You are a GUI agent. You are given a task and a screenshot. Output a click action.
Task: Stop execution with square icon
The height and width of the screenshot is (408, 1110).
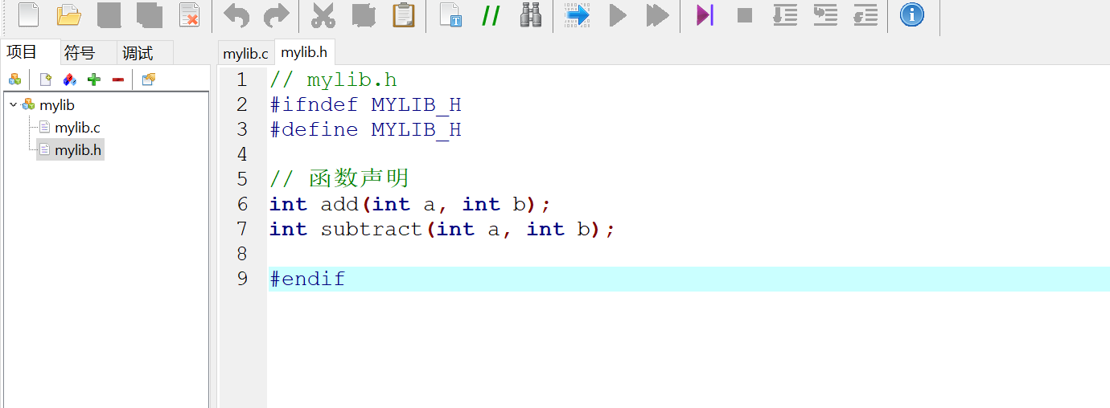(745, 14)
